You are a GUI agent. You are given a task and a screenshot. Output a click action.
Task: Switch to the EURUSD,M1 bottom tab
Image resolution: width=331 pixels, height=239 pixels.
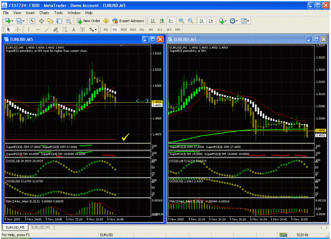coord(41,227)
